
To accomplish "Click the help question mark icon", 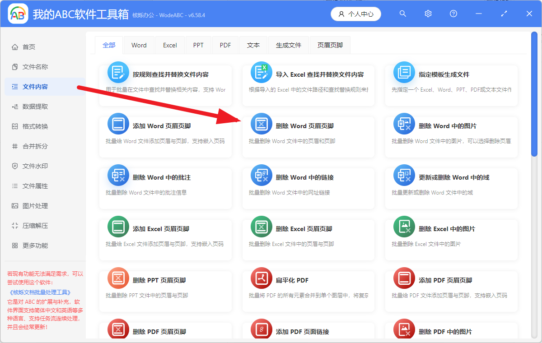I will [453, 14].
